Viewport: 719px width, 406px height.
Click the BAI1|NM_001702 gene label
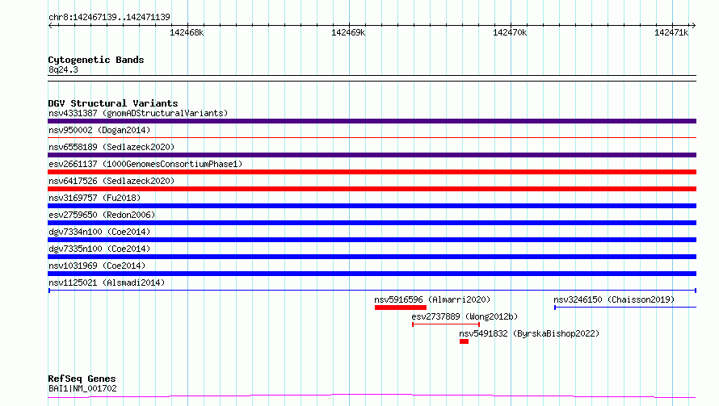tap(82, 388)
